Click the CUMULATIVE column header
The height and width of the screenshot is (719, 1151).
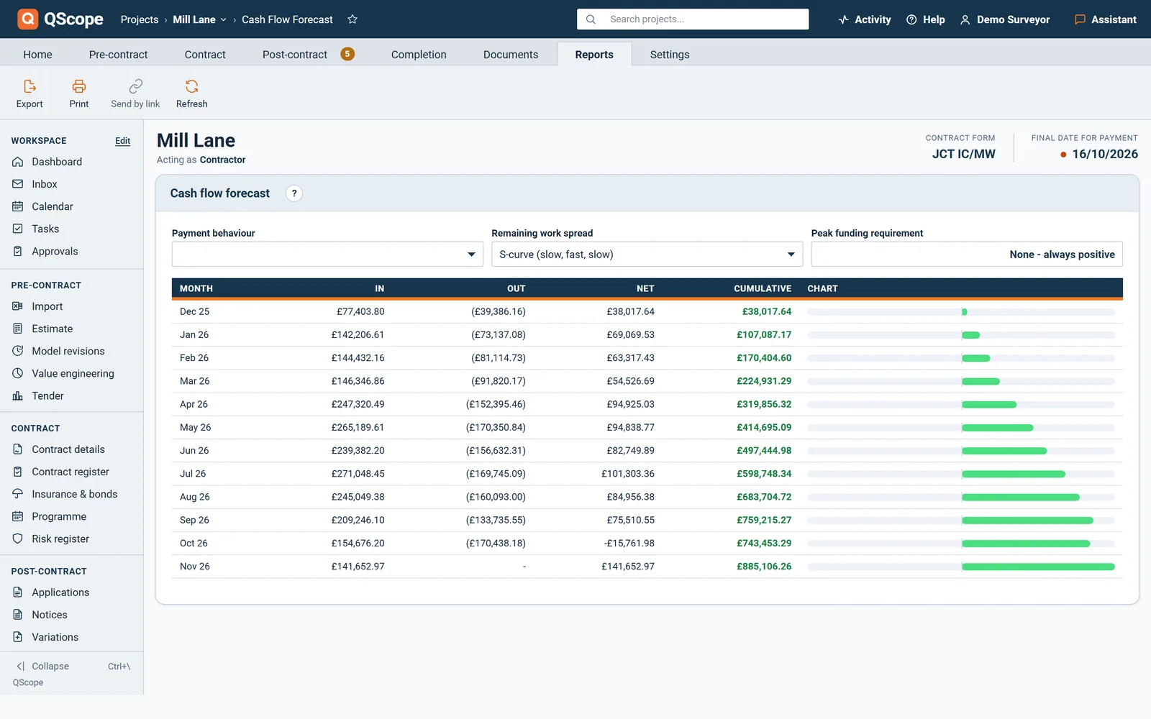[763, 288]
